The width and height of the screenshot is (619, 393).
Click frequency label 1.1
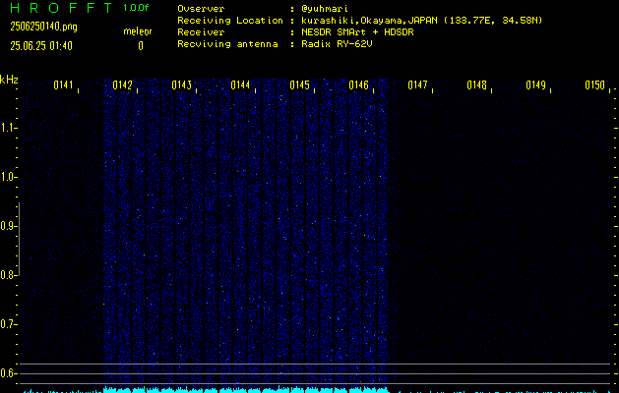point(7,128)
